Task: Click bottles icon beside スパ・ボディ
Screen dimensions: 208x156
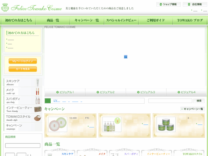Action: coord(37,100)
